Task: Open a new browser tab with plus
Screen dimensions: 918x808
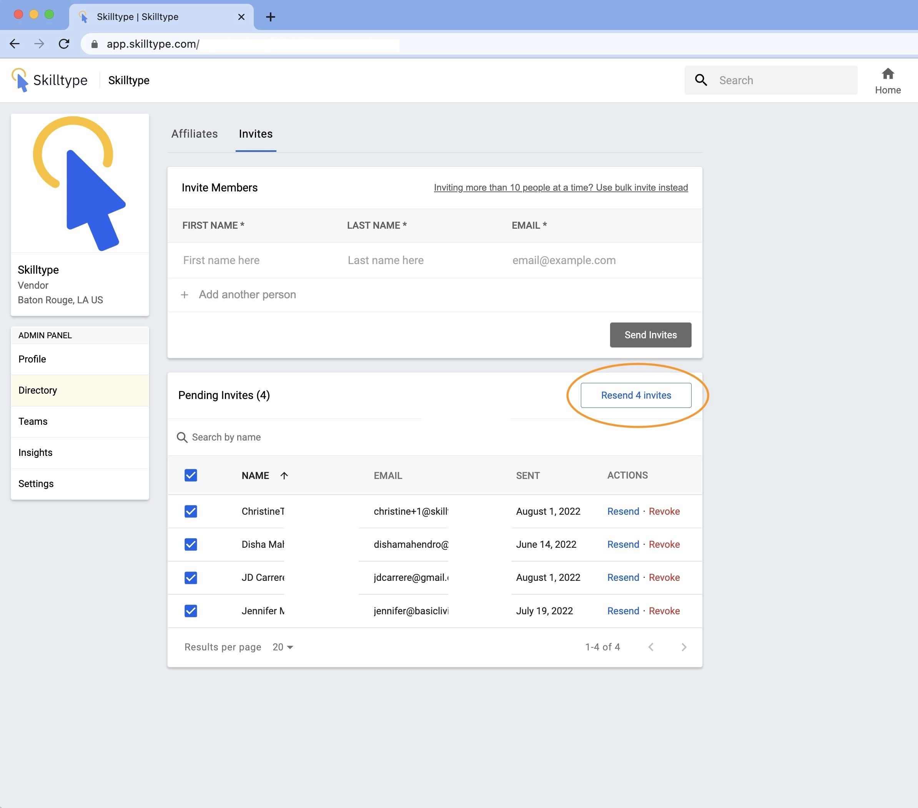Action: pos(270,17)
